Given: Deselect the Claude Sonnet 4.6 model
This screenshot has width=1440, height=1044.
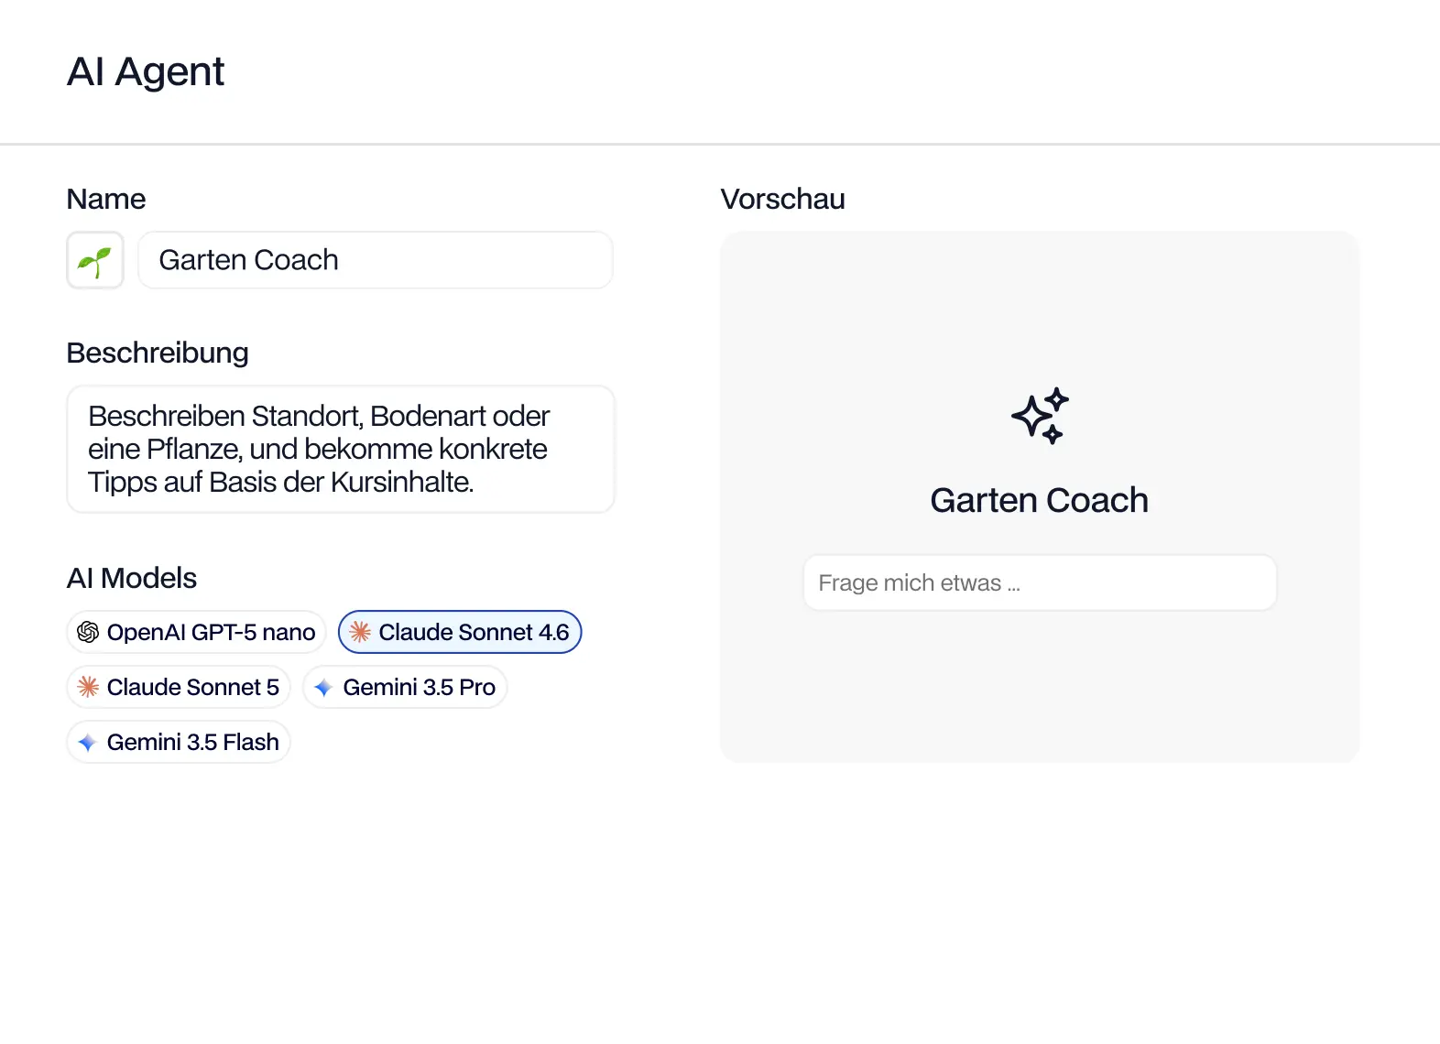Looking at the screenshot, I should pyautogui.click(x=460, y=632).
